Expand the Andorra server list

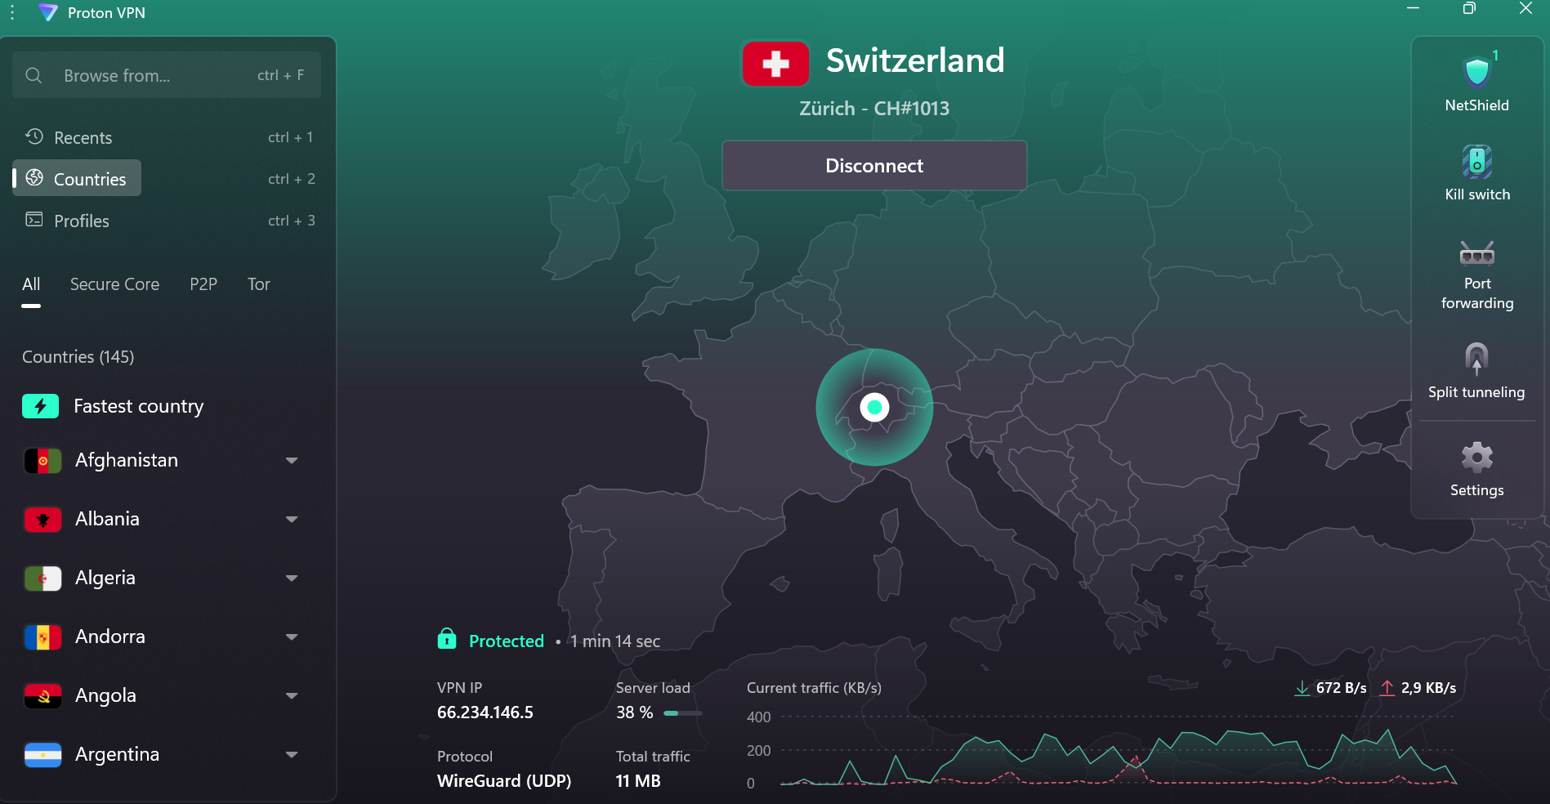tap(292, 637)
